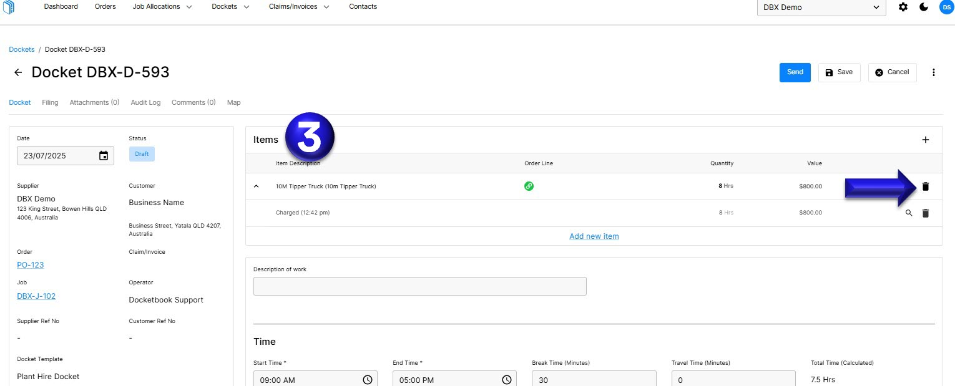Open the DBX Demo company dropdown
The image size is (955, 386).
point(821,7)
